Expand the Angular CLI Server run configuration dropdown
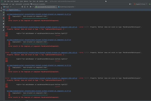This screenshot has height=101, width=151. tap(140, 4)
